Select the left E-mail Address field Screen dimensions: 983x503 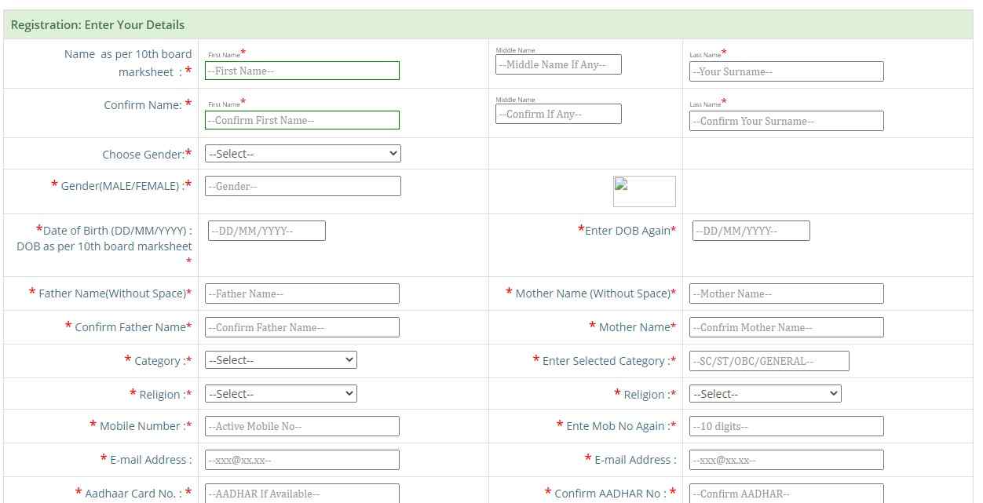(x=302, y=460)
